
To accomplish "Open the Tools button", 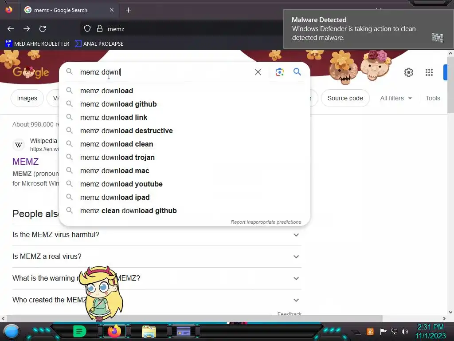I will 433,98.
